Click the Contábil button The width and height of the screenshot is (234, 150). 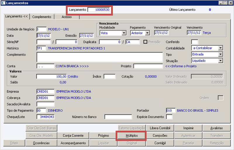tap(160, 143)
